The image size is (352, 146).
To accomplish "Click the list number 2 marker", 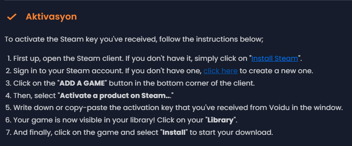I will pyautogui.click(x=8, y=71).
